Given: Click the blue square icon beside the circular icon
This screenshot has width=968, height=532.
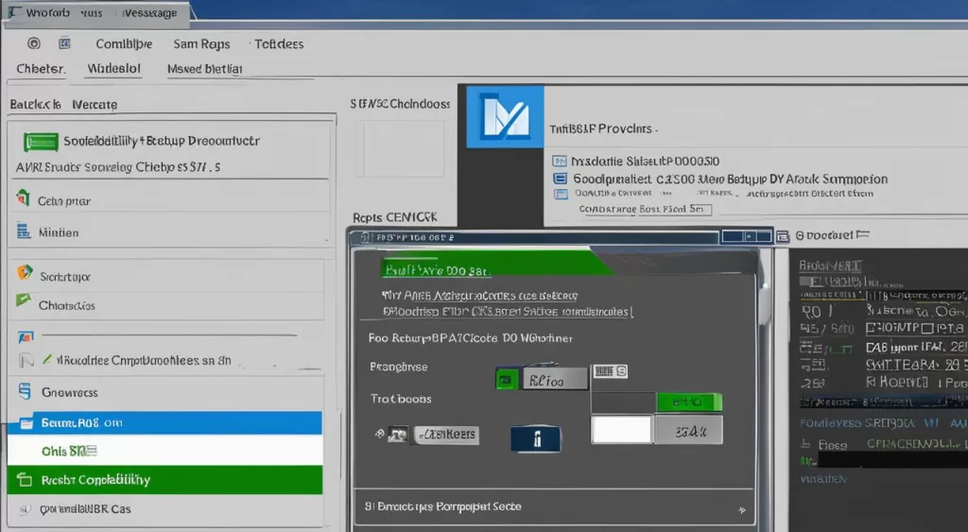Looking at the screenshot, I should [x=64, y=43].
